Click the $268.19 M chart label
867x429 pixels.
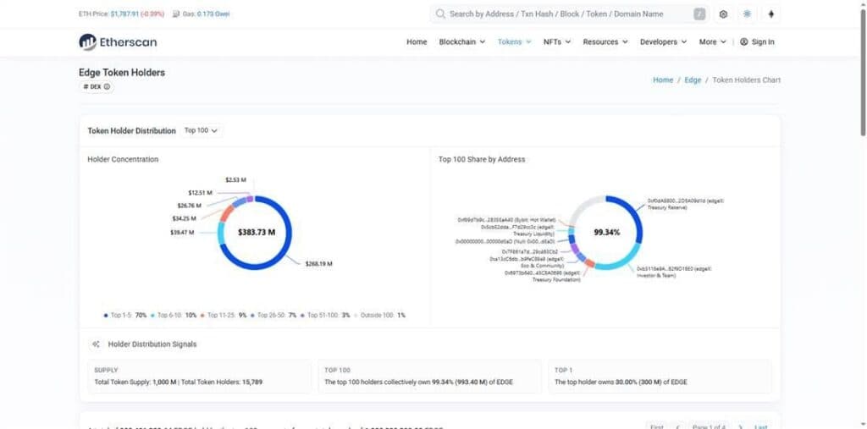(x=318, y=264)
